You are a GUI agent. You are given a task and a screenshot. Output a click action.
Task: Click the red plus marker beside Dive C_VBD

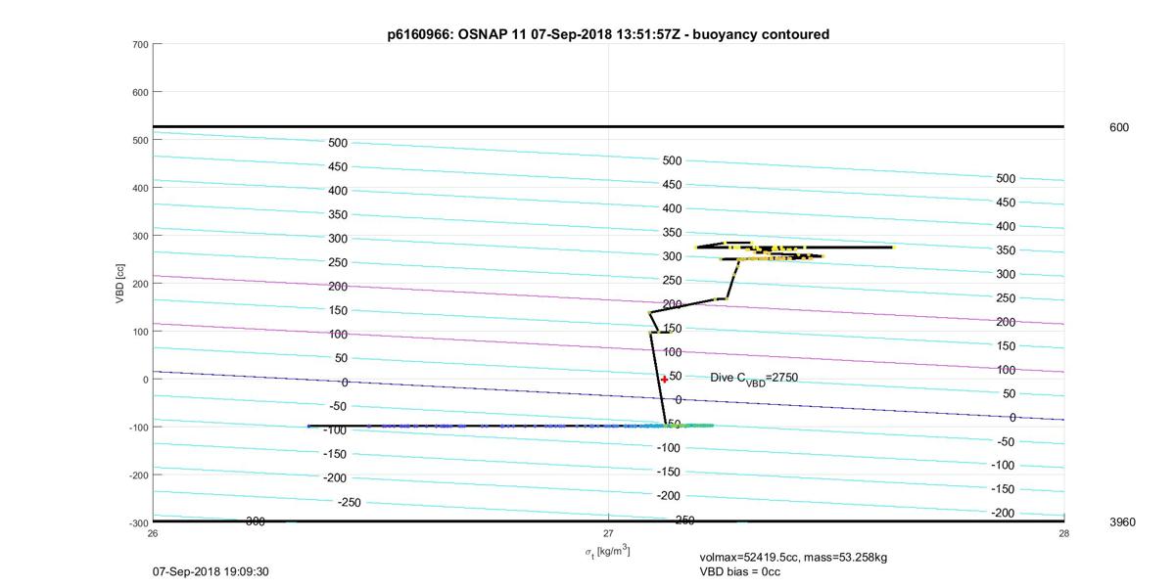664,380
